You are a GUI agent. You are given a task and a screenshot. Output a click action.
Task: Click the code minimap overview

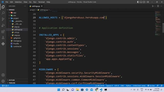[158, 23]
